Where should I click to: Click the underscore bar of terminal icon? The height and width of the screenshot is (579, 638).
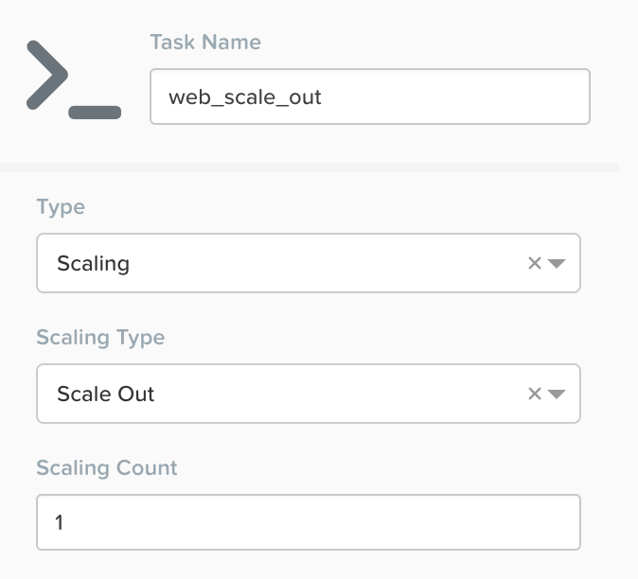click(95, 113)
